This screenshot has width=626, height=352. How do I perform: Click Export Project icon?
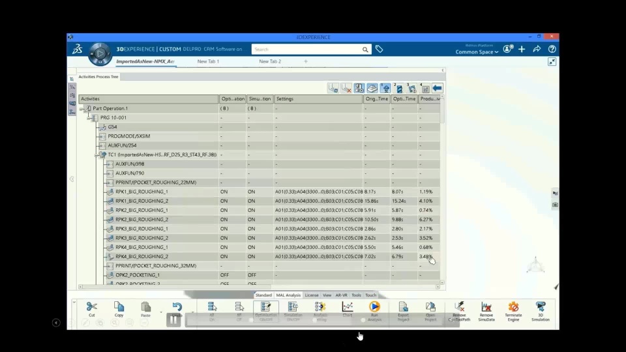tap(403, 306)
